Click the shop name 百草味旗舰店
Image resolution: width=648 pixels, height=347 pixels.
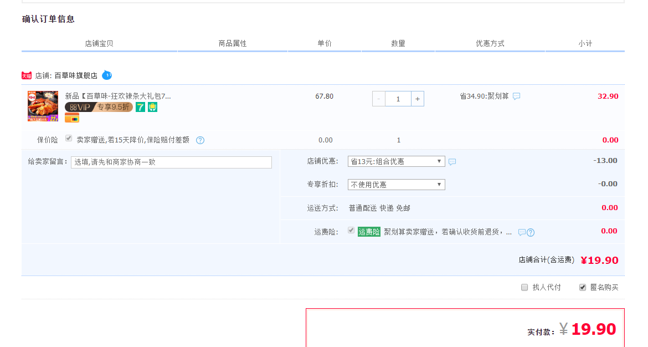pos(76,76)
